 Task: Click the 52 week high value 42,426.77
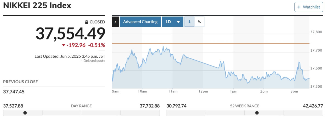pyautogui.click(x=311, y=106)
